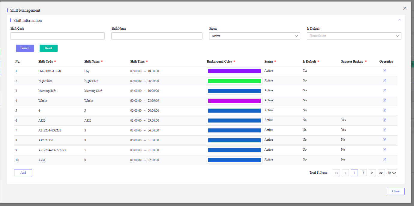Screen dimensions: 414x206
Task: Change page size dropdown showing 10
Action: [x=392, y=173]
